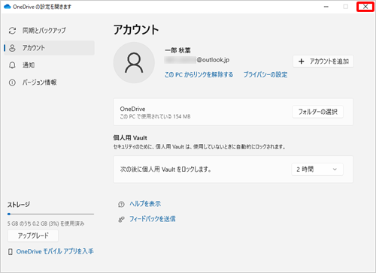Click the アップグレード button
Screen dimensions: 376x273
(33, 235)
